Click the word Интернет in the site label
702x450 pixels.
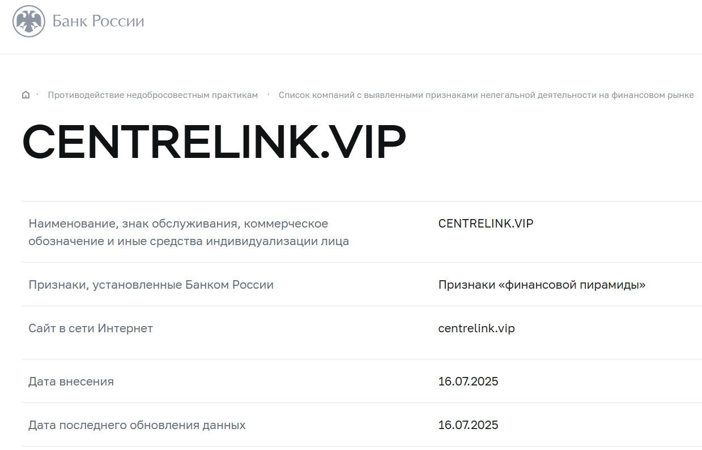point(125,328)
